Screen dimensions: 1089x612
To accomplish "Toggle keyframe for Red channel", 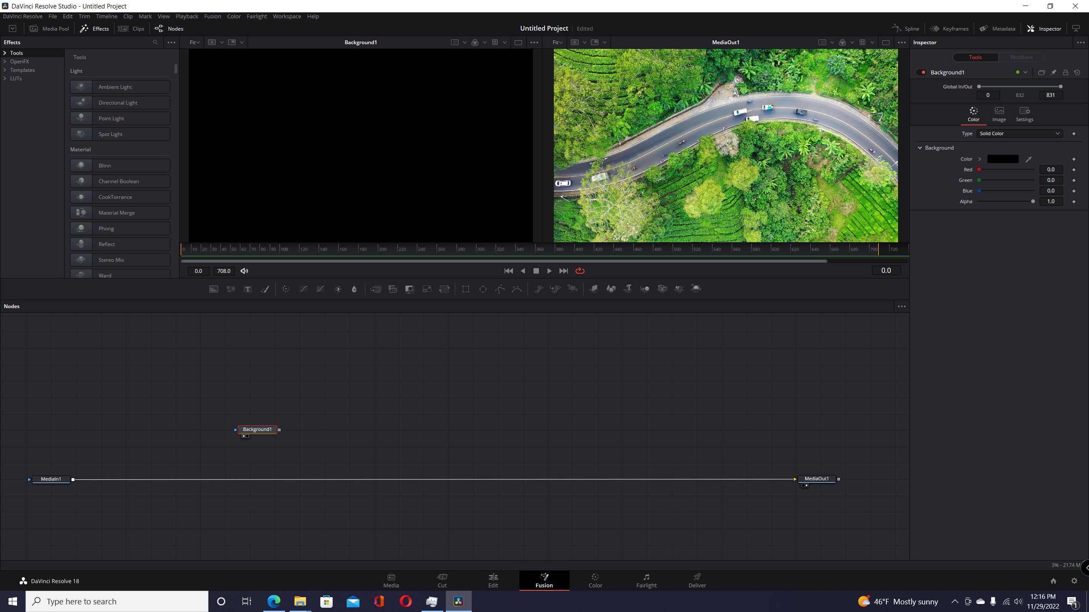I will tap(1074, 170).
